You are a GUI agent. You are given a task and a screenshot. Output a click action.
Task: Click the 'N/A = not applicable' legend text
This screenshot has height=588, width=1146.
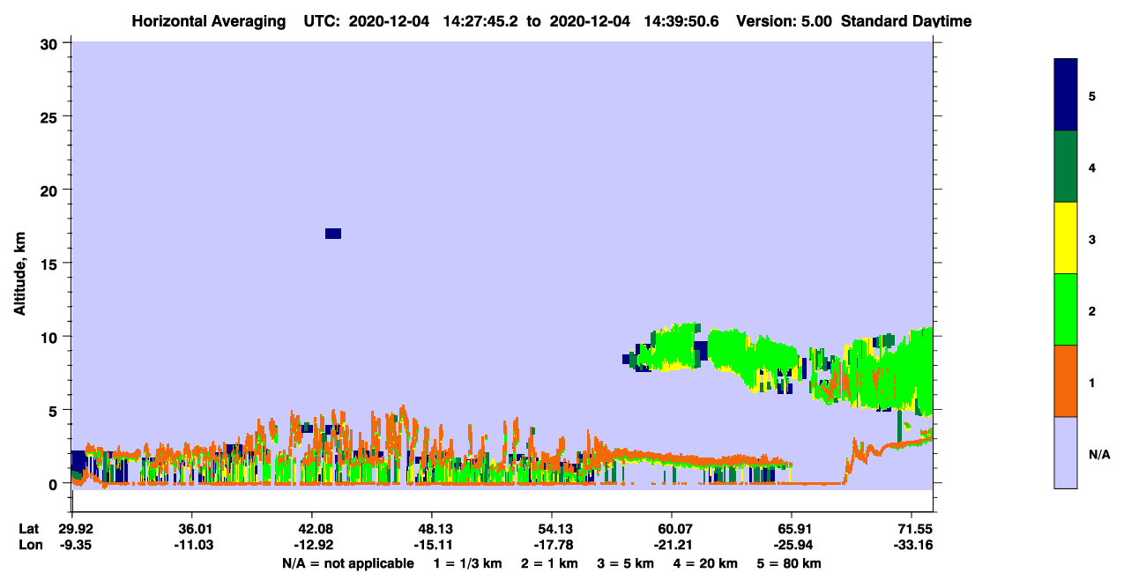click(x=347, y=563)
